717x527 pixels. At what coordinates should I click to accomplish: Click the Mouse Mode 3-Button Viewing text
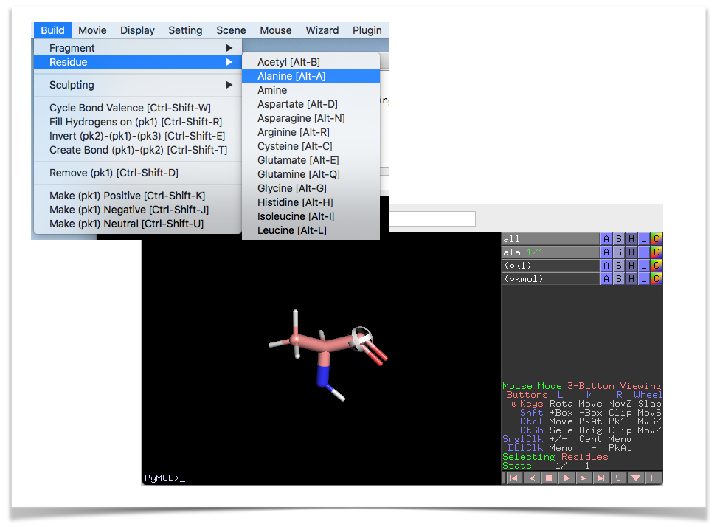click(582, 386)
